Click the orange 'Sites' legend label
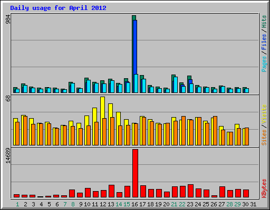This screenshot has height=210, width=270. (x=264, y=138)
